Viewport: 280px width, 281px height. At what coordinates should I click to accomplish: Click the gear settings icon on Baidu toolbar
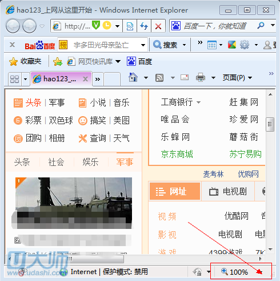point(245,45)
